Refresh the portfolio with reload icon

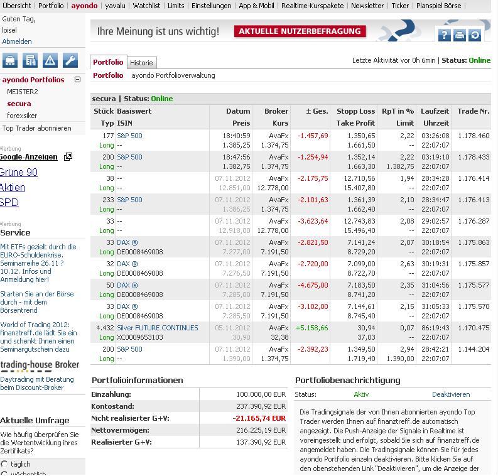point(475,35)
